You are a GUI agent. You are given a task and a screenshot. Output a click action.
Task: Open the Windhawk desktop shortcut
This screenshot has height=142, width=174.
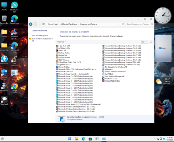tap(4, 100)
